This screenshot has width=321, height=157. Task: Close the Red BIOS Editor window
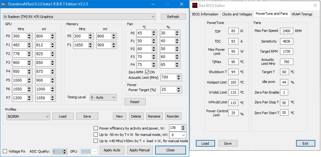[315, 6]
